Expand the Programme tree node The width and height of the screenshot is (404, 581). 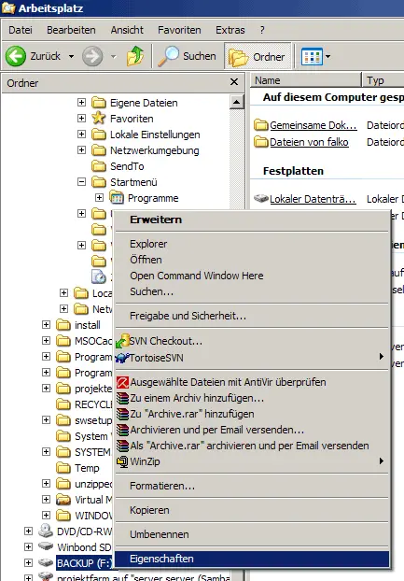(99, 197)
